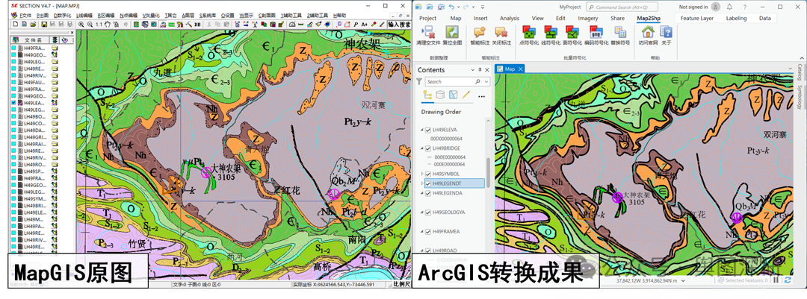Screen dimensions: 807x299
Task: Click the 替换符号 replace symbol icon
Action: [621, 32]
